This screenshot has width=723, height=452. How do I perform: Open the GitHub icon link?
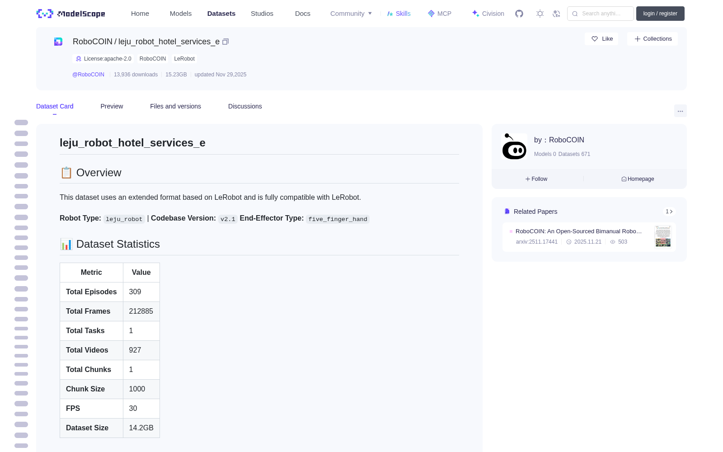click(x=519, y=14)
